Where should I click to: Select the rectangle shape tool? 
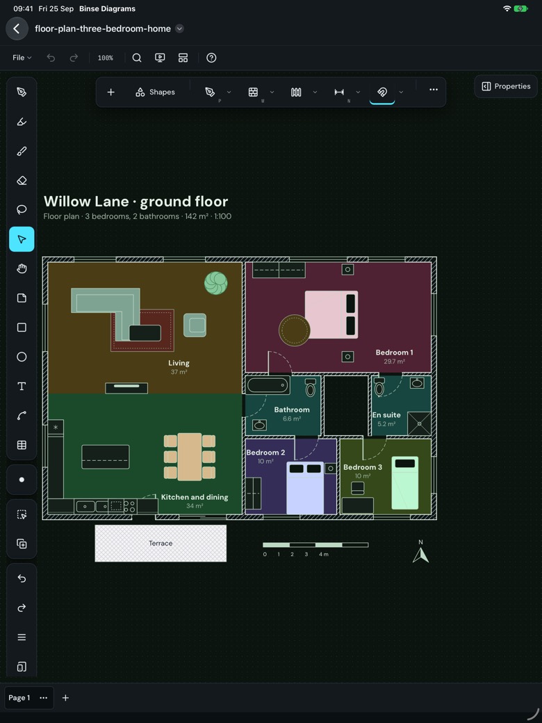pos(22,327)
